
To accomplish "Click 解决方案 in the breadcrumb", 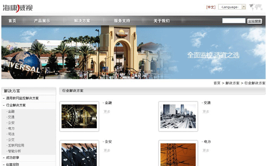I will (x=233, y=83).
